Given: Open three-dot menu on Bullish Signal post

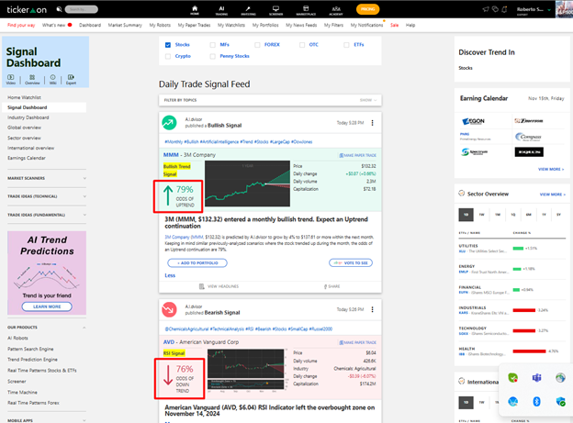Looking at the screenshot, I should 373,123.
